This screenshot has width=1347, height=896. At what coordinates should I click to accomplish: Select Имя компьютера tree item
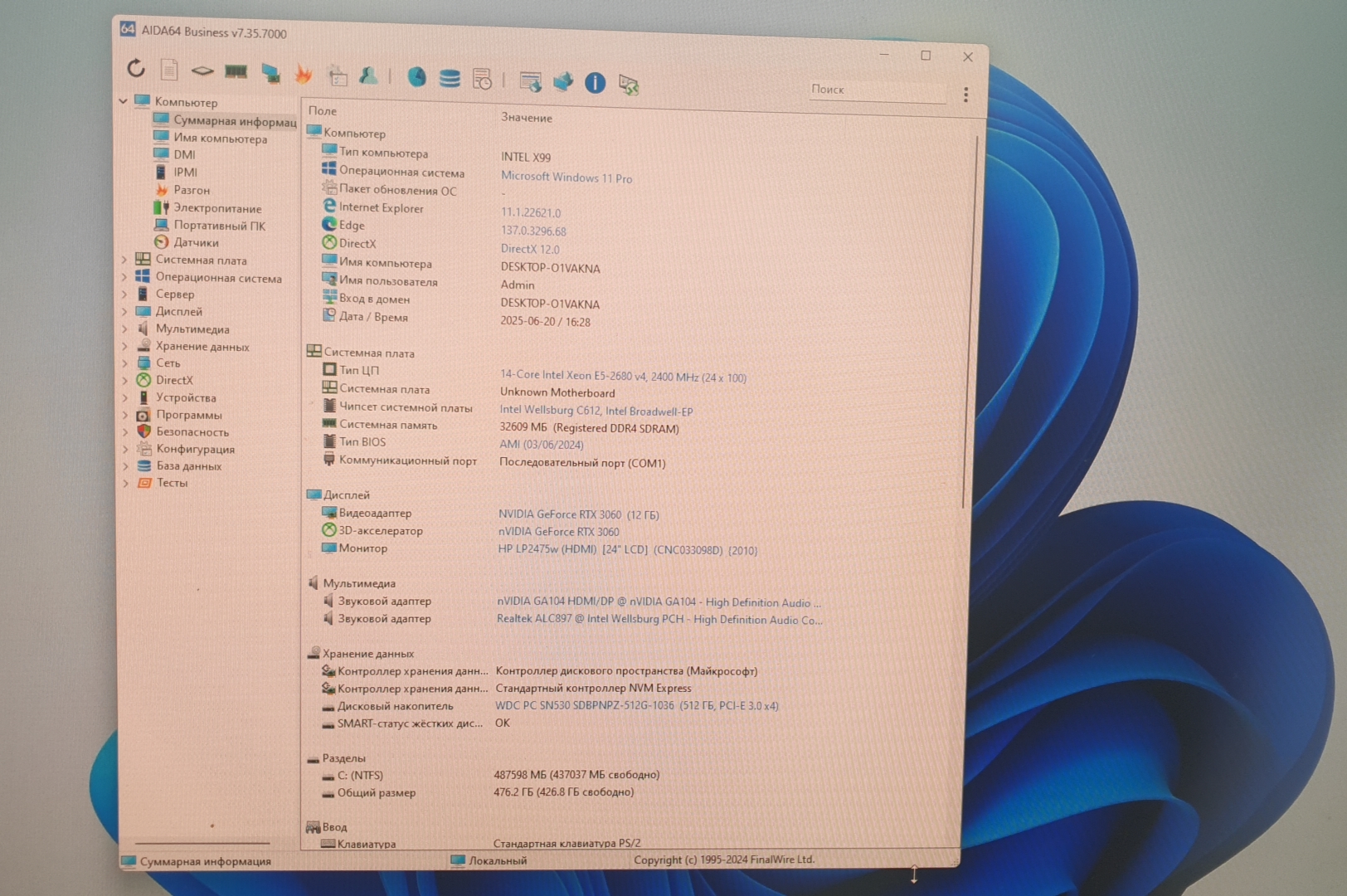[220, 139]
